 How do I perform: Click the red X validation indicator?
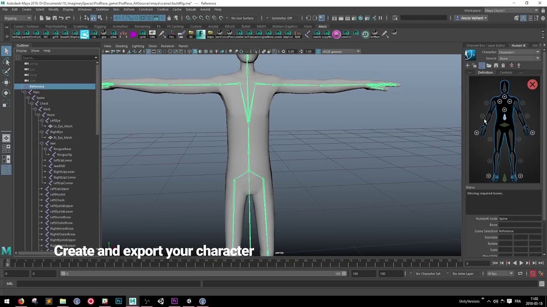(532, 84)
